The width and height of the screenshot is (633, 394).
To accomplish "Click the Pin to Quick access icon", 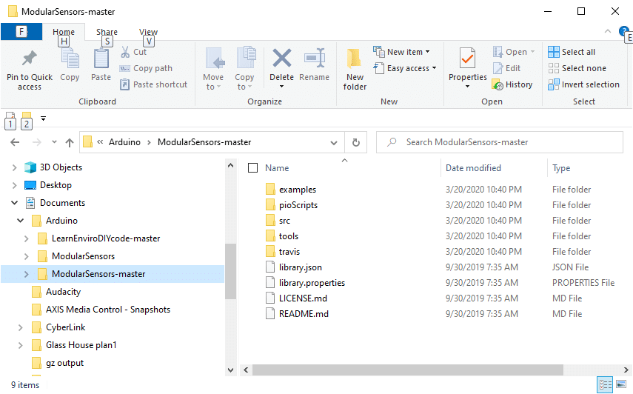I will [30, 59].
